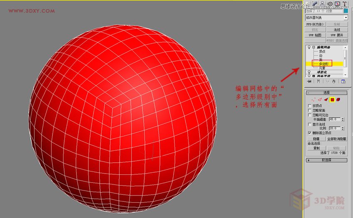Click the 法线 modifier button
This screenshot has width=353, height=218.
point(337,30)
